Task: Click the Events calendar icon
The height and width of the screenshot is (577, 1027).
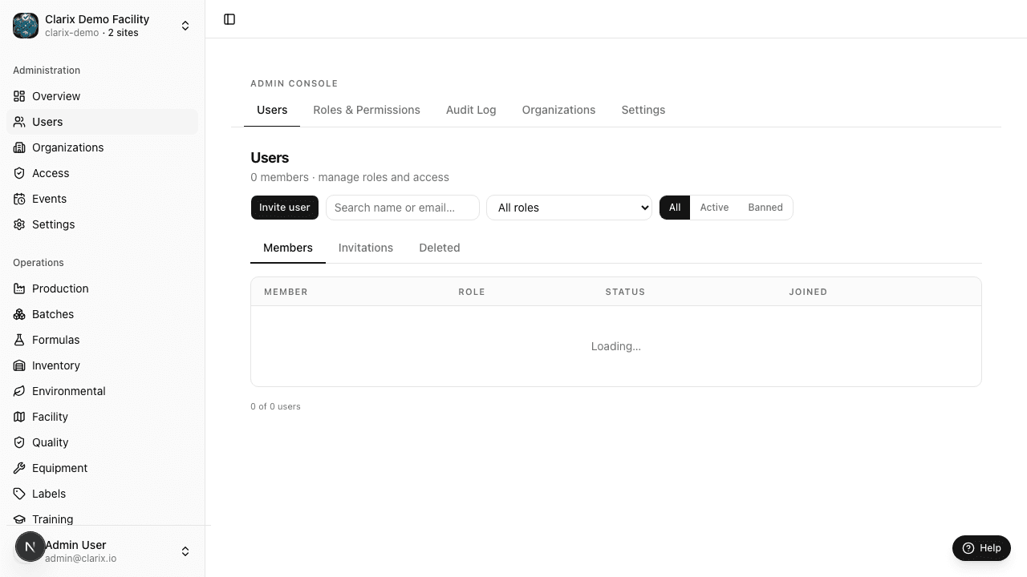Action: coord(19,199)
